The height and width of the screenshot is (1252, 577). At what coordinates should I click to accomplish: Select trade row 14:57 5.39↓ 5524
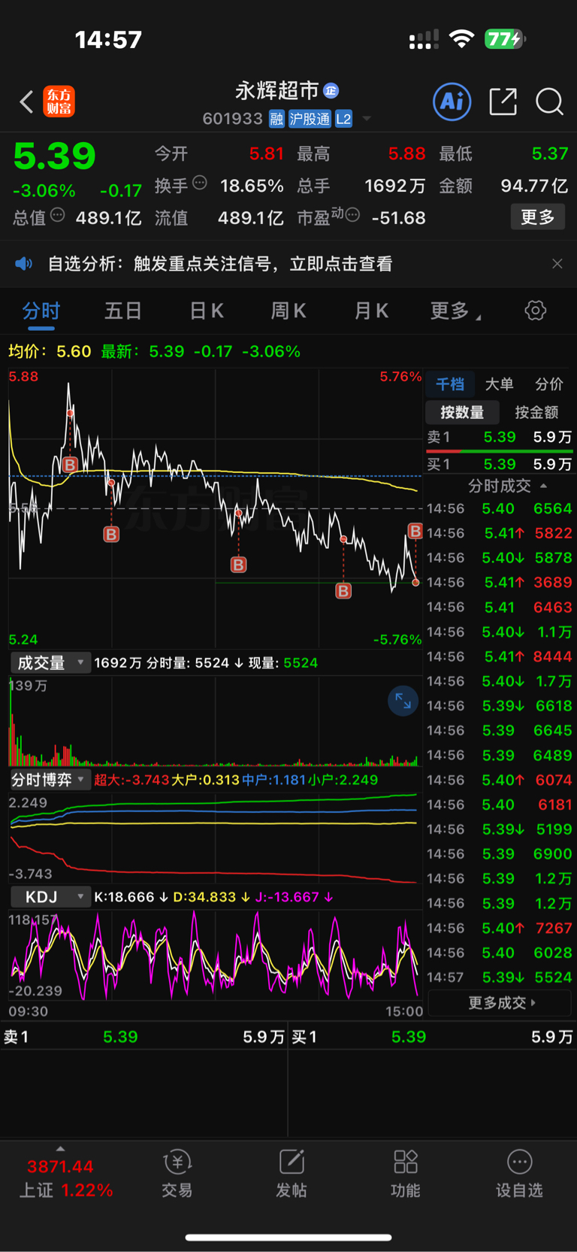[x=499, y=977]
